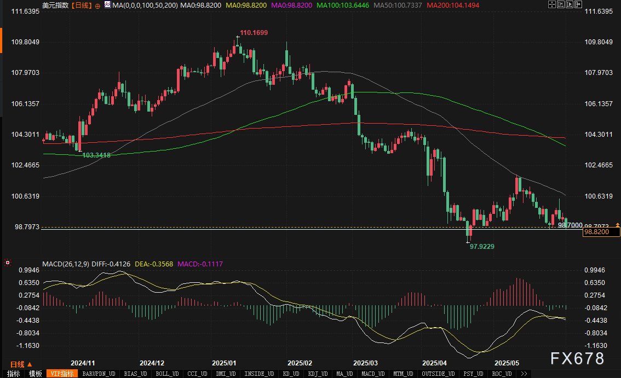Select the INSIDE_UD indicator
621x378 pixels.
[x=260, y=374]
